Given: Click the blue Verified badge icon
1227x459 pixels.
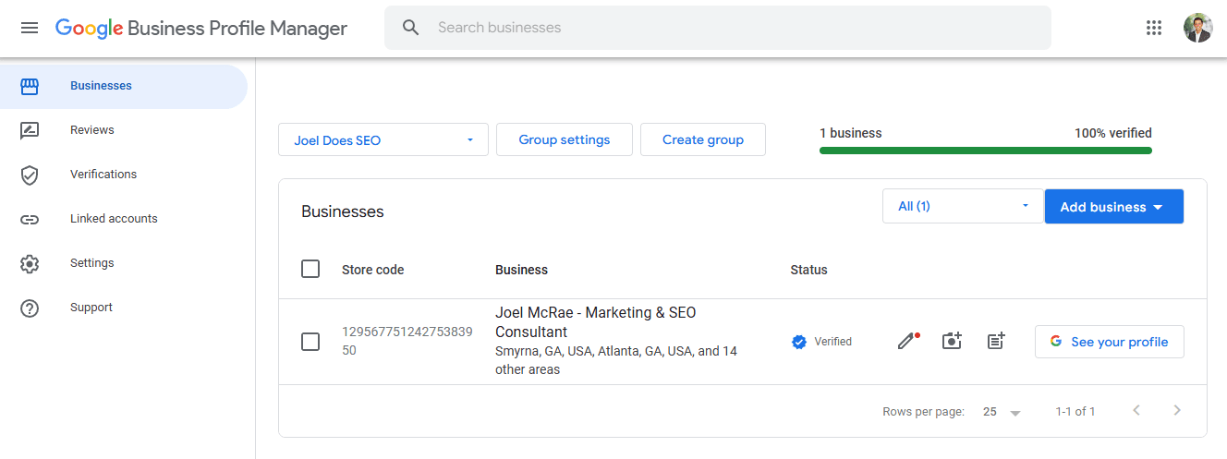Looking at the screenshot, I should [799, 342].
